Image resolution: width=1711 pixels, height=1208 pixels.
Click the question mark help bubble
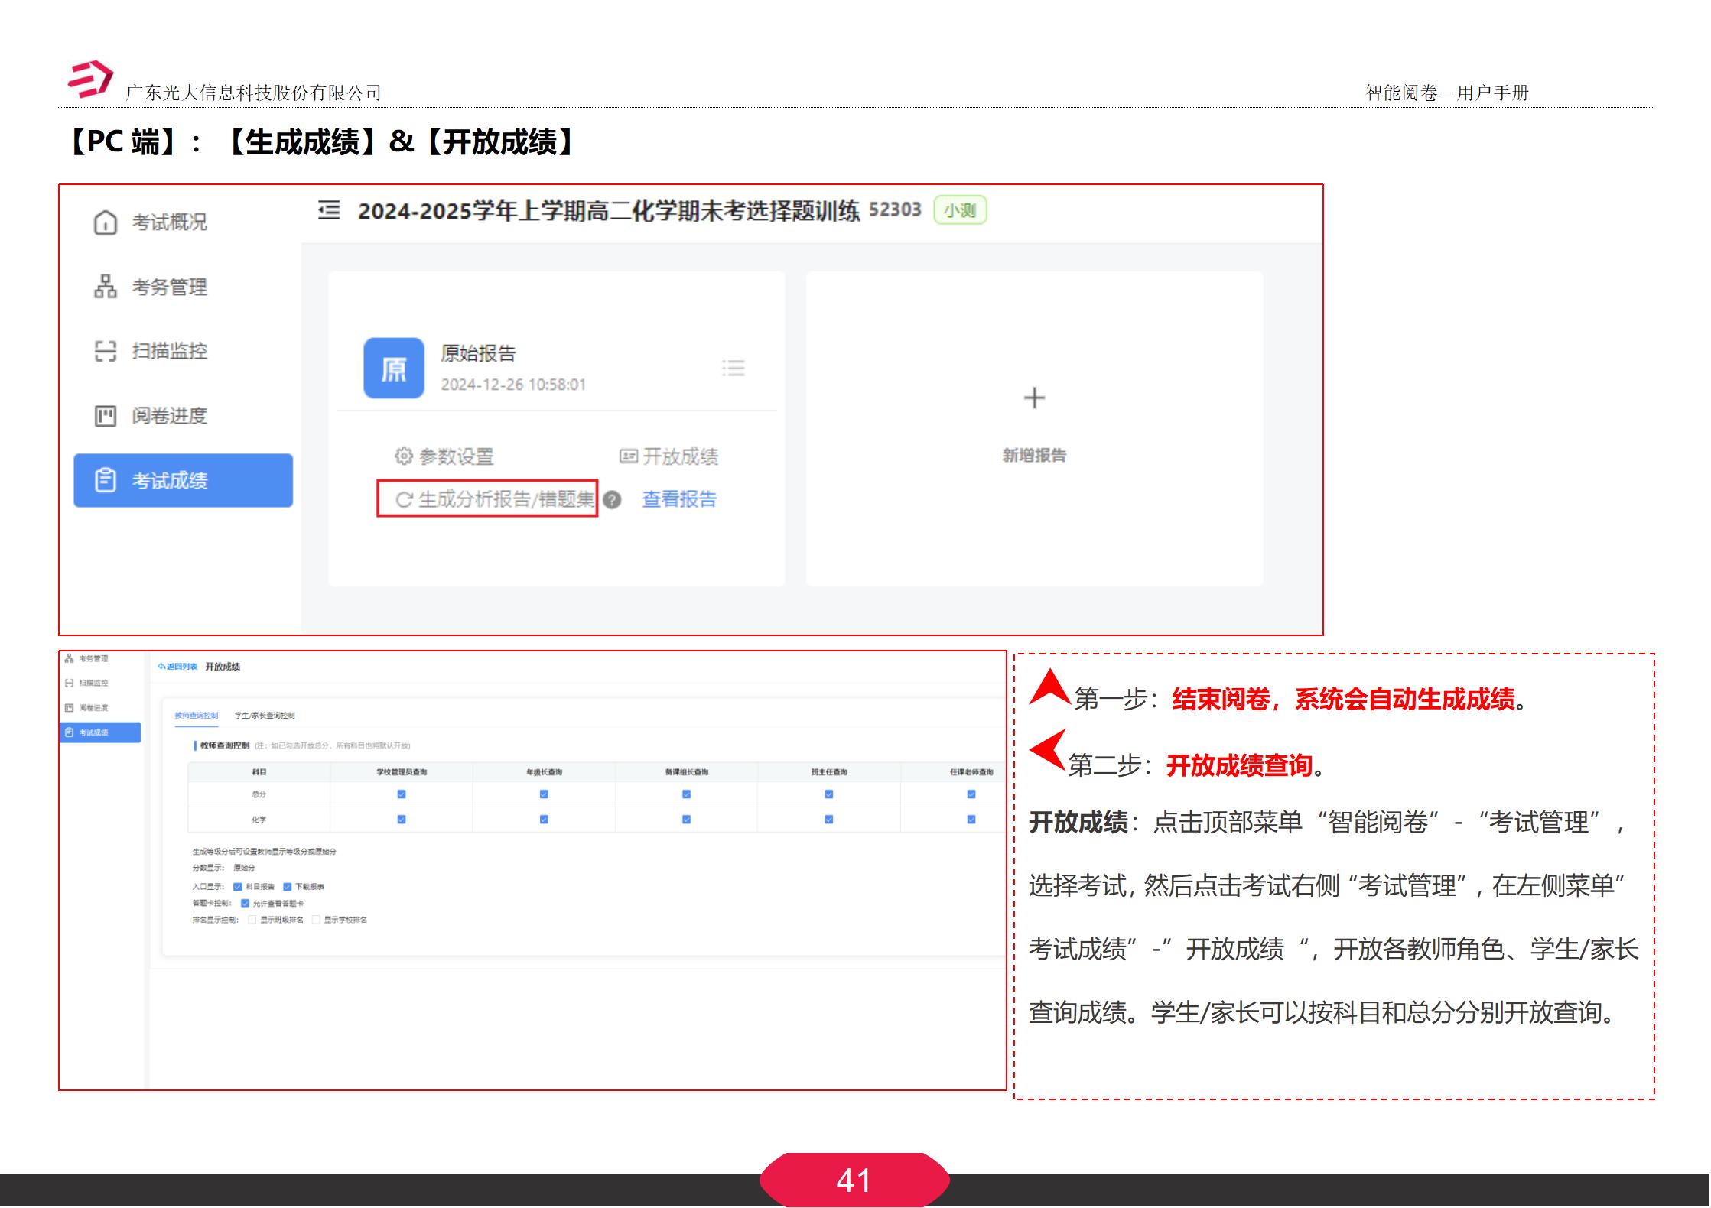pyautogui.click(x=610, y=498)
